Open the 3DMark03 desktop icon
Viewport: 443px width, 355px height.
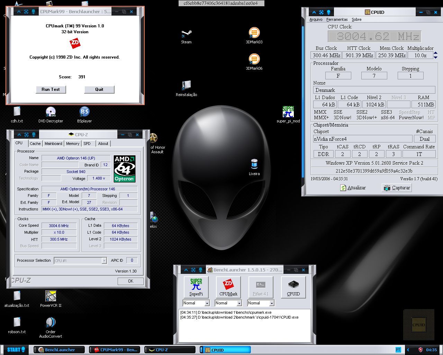coord(254,36)
